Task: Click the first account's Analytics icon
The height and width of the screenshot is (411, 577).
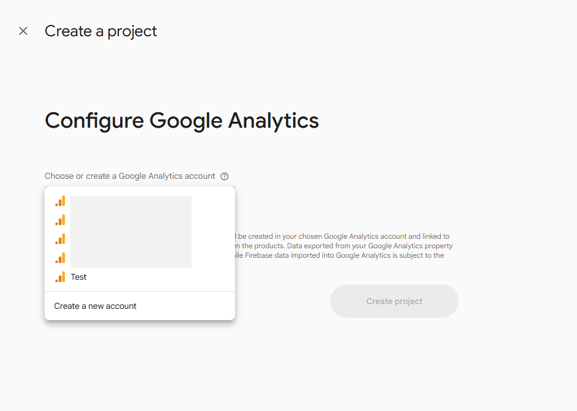Action: (60, 201)
